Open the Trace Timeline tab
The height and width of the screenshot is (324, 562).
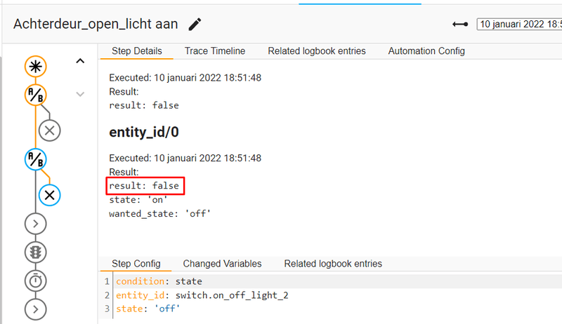215,51
